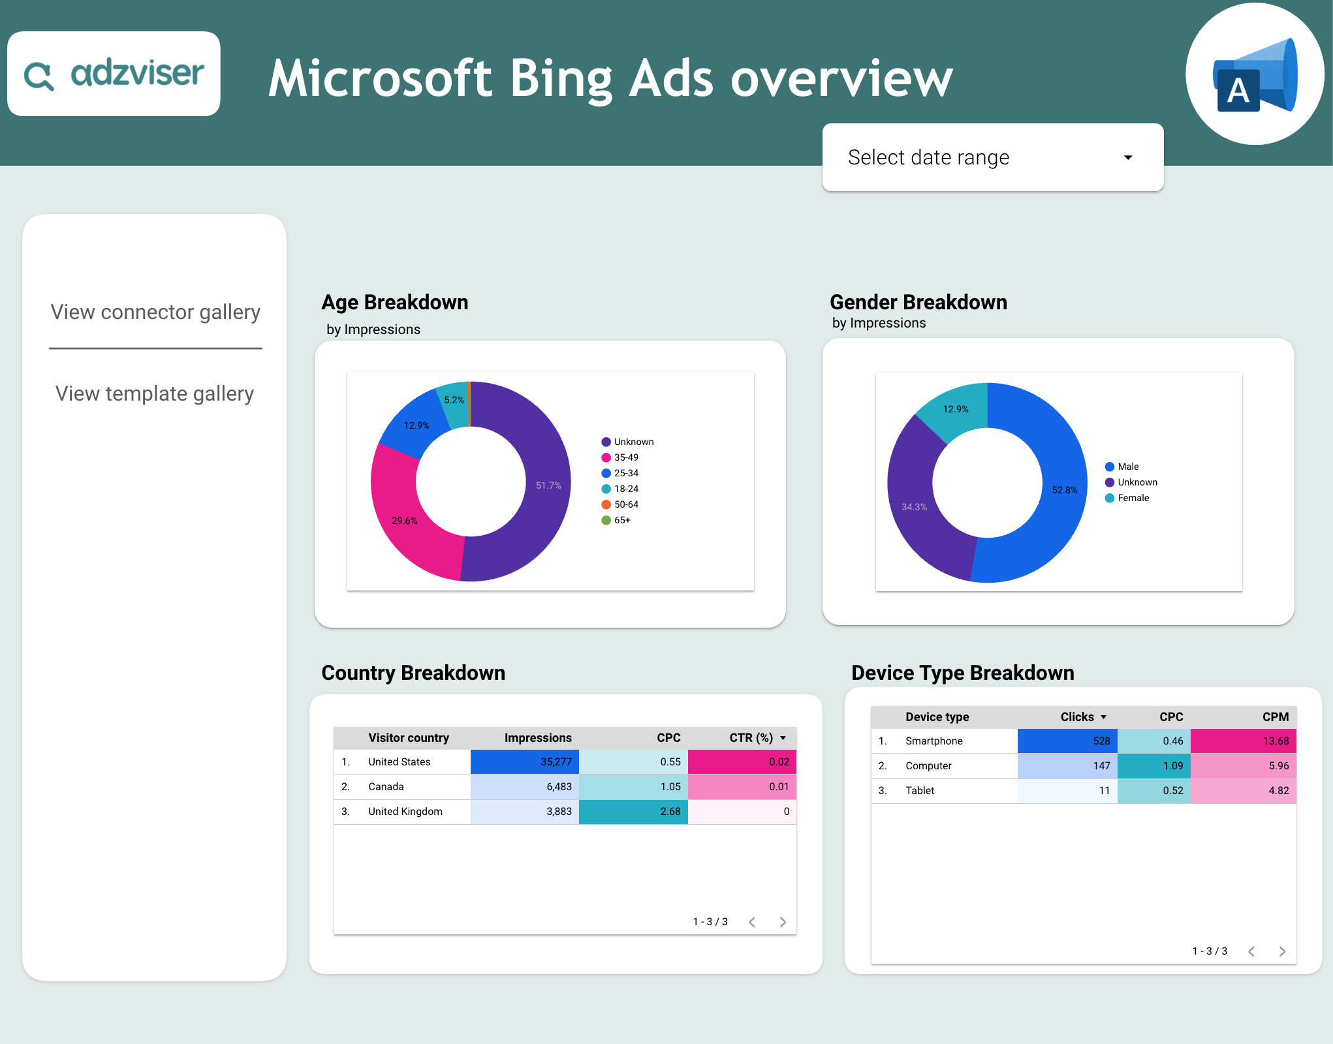The height and width of the screenshot is (1044, 1333).
Task: Click the 51.7% purple donut segment
Action: 547,485
